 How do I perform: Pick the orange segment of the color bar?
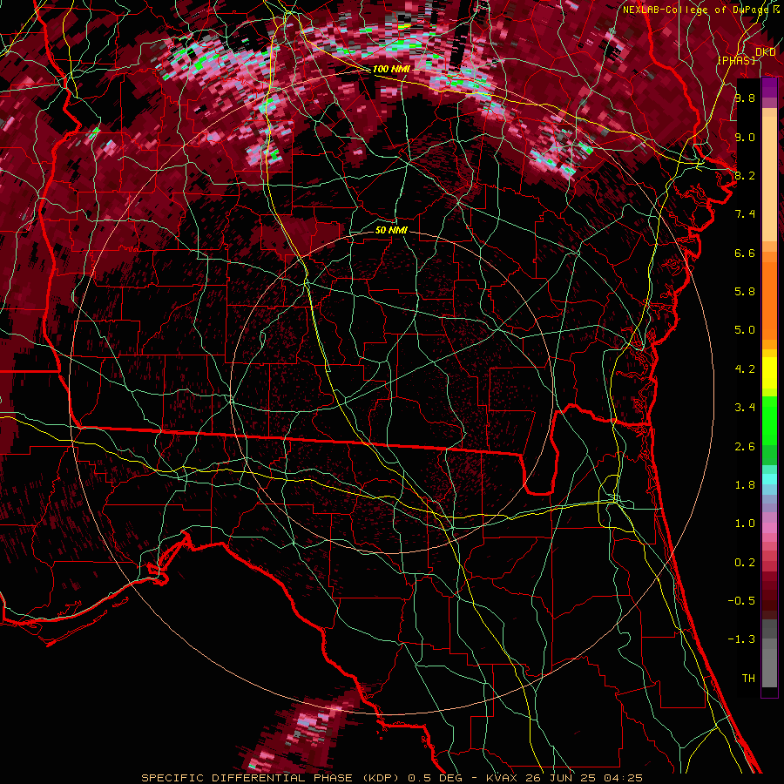769,300
